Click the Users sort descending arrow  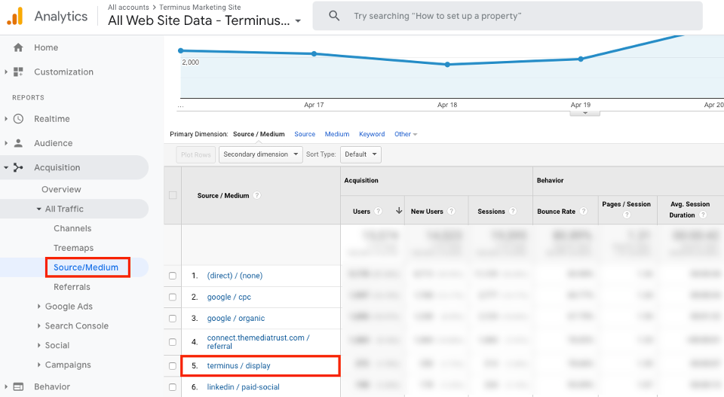point(398,211)
